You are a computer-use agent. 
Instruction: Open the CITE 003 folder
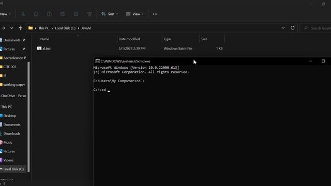point(10,67)
